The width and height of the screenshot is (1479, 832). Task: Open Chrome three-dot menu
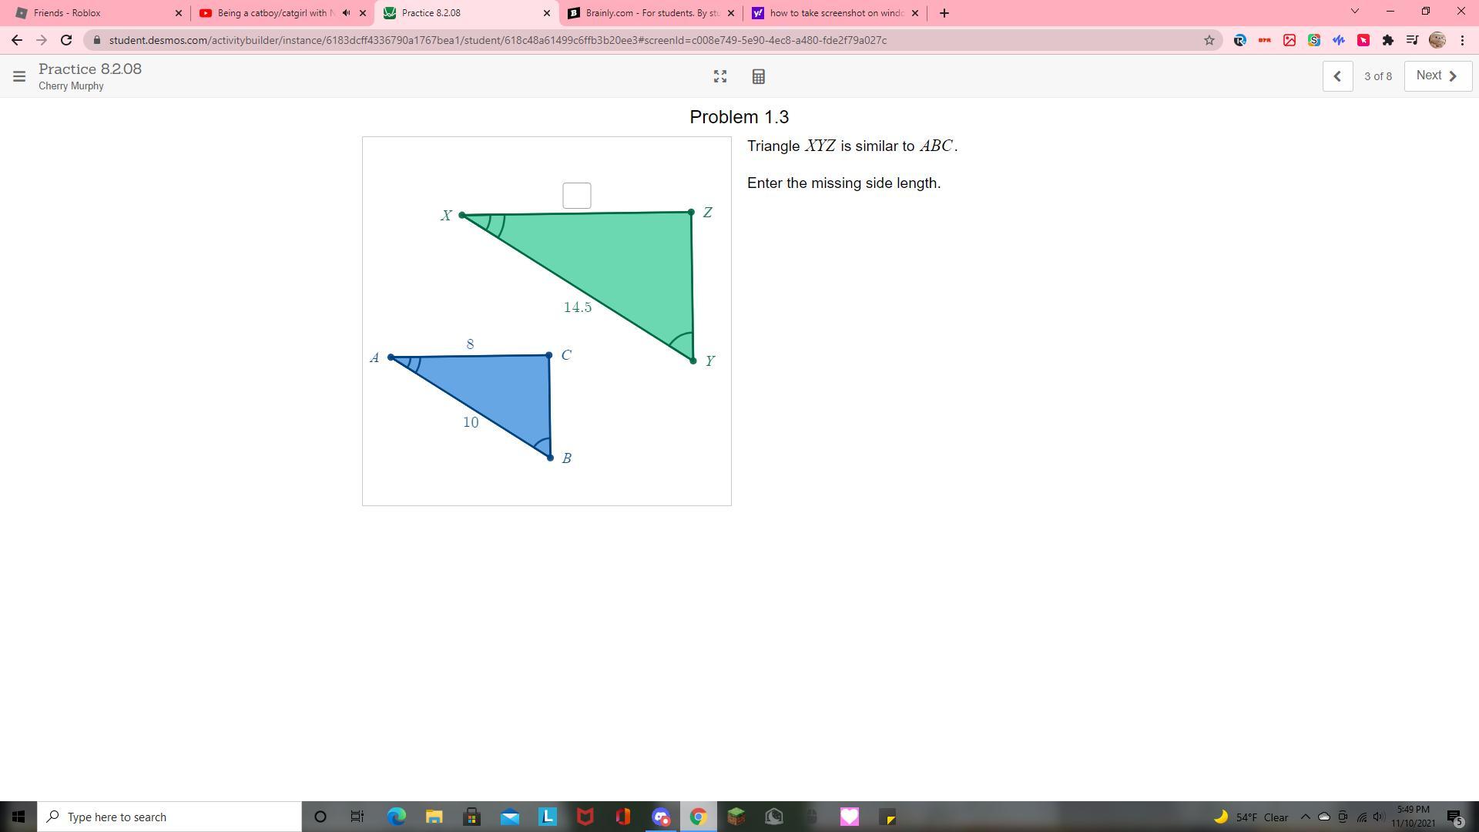coord(1462,40)
